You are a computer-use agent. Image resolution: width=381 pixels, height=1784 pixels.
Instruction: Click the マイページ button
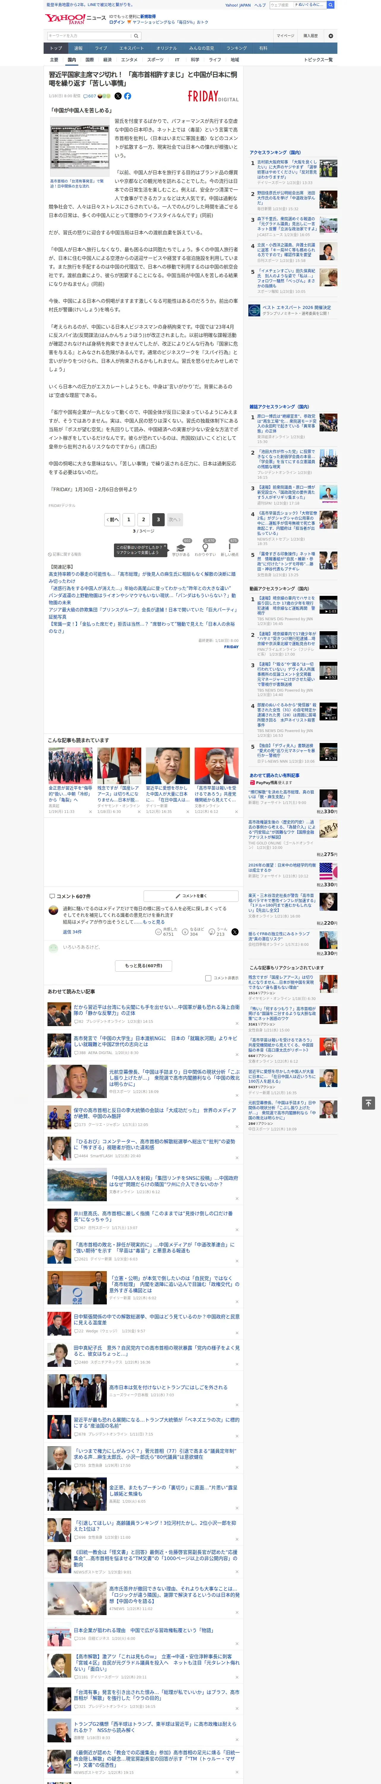(285, 36)
